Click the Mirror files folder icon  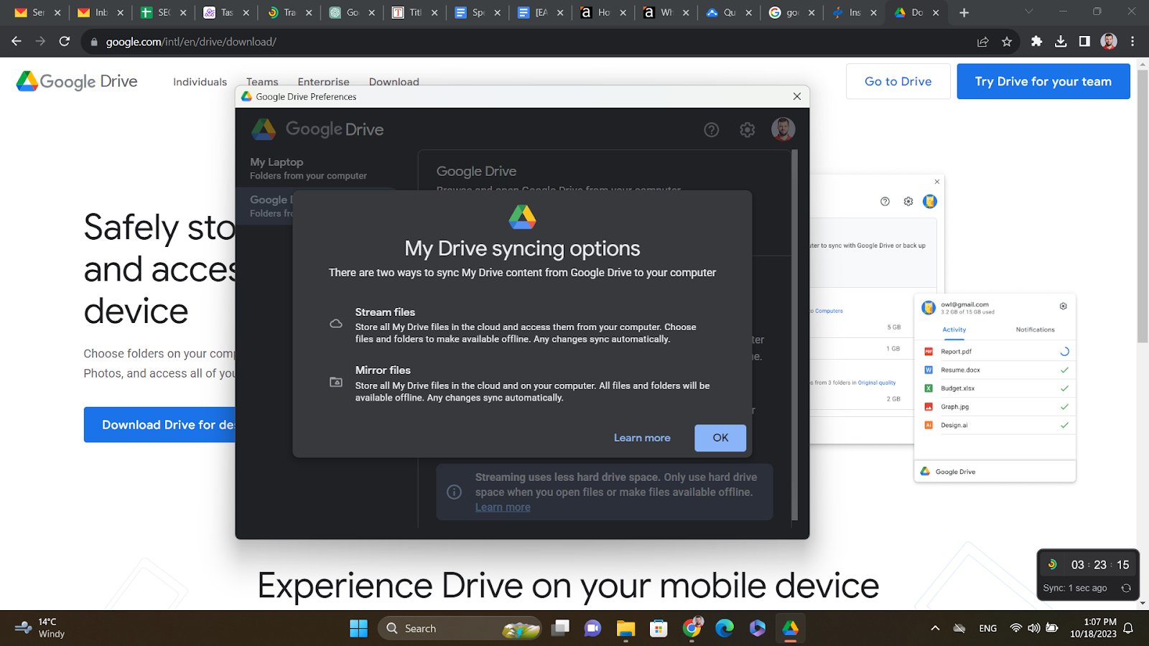pyautogui.click(x=335, y=382)
